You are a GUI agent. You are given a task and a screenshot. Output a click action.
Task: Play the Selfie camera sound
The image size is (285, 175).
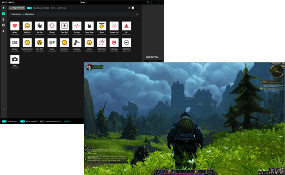(15, 59)
